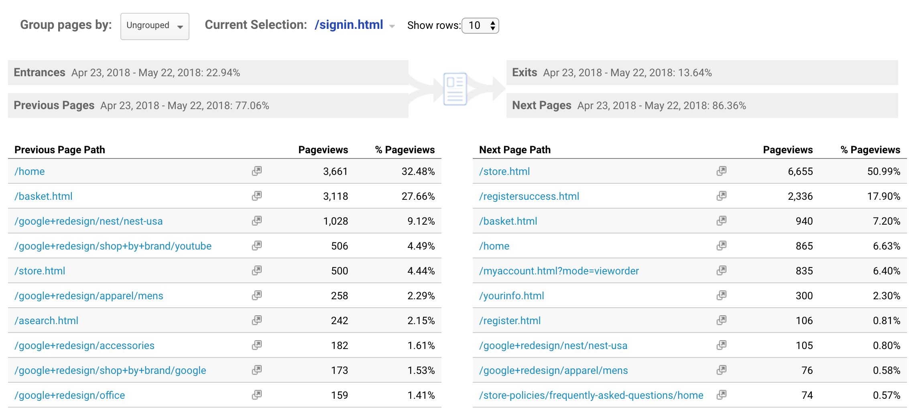Change Show rows using its stepper control
The height and width of the screenshot is (414, 913).
(492, 25)
